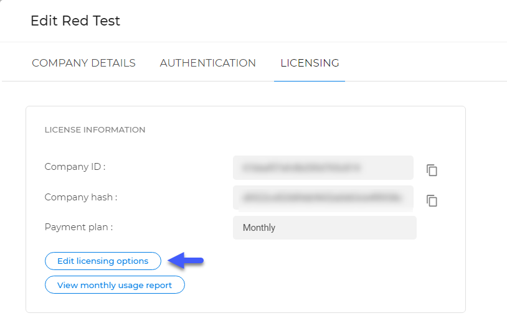The width and height of the screenshot is (507, 336).
Task: Click the blue arrow pointing at Edit licensing
Action: [x=186, y=260]
